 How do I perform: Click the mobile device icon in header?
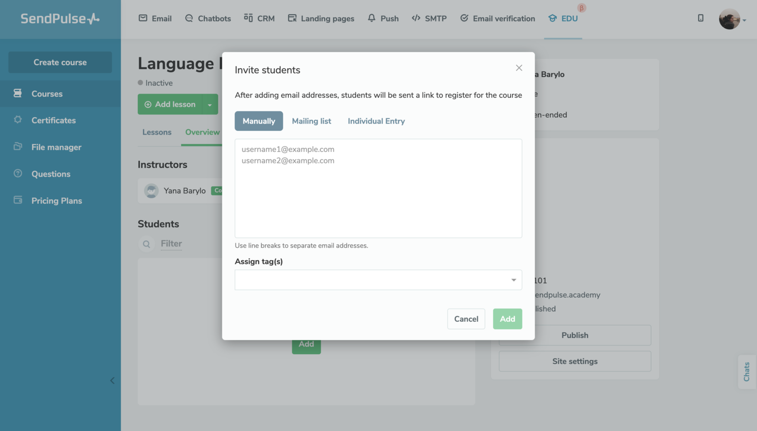[x=701, y=18]
